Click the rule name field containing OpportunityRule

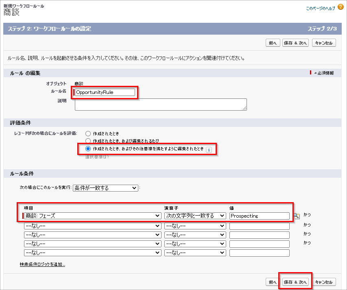pos(105,92)
